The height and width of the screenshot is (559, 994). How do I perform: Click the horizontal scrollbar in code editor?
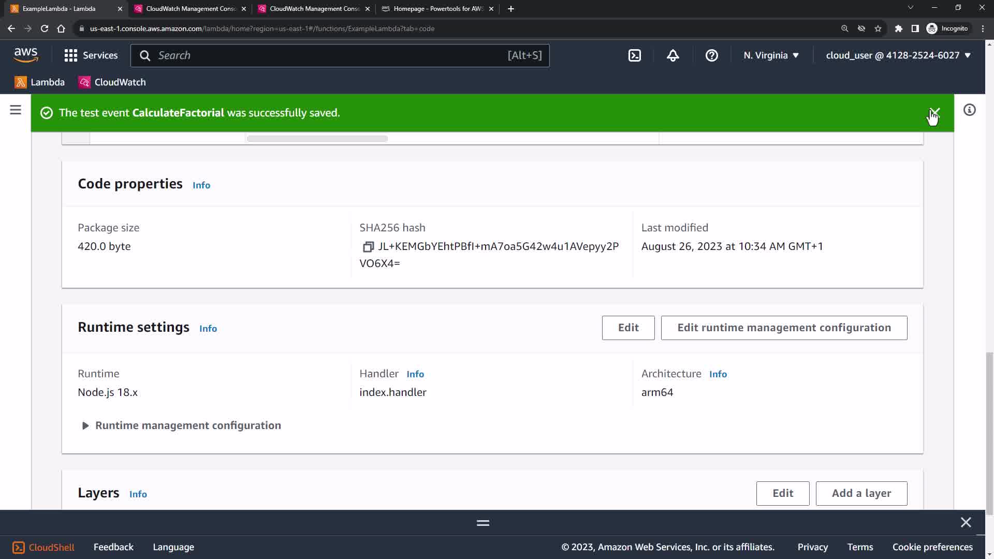tap(317, 139)
